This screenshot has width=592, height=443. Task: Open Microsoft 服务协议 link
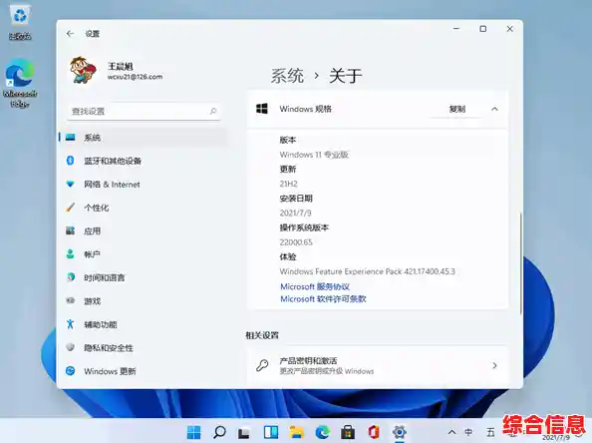coord(315,286)
